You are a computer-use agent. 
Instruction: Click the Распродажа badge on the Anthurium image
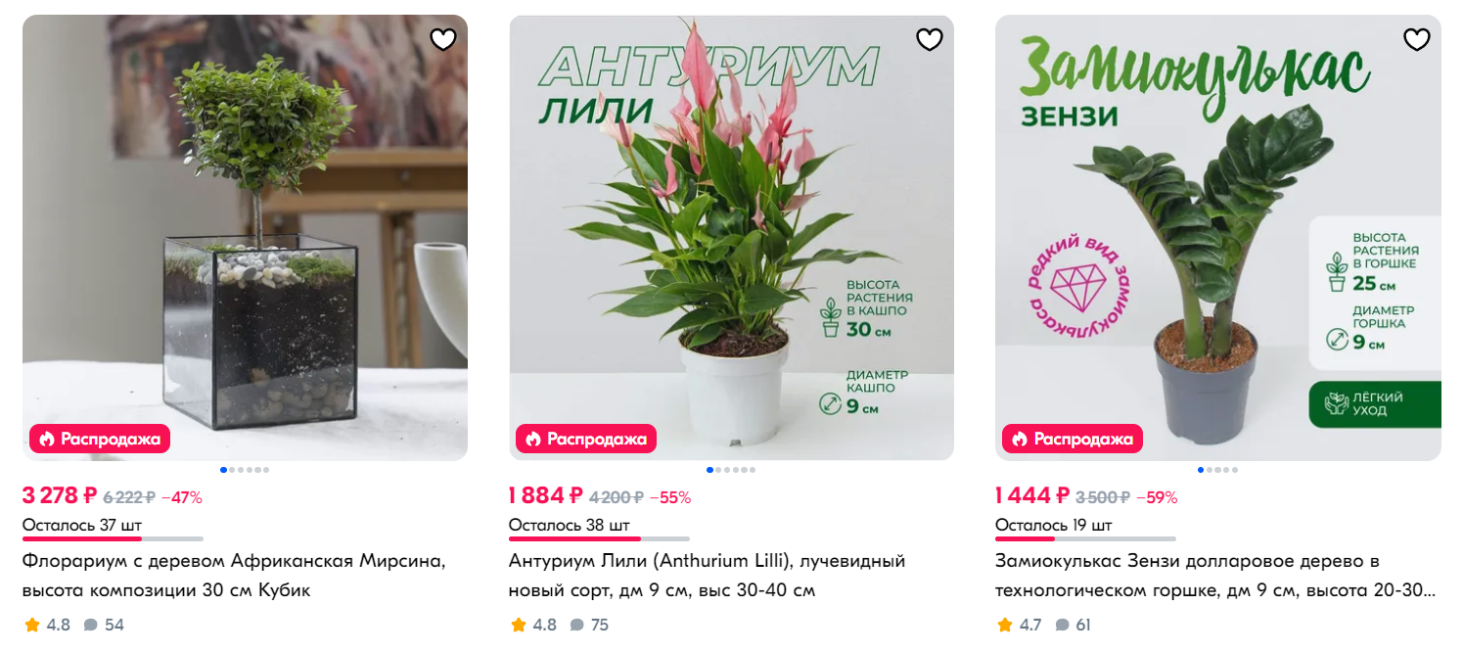(586, 439)
